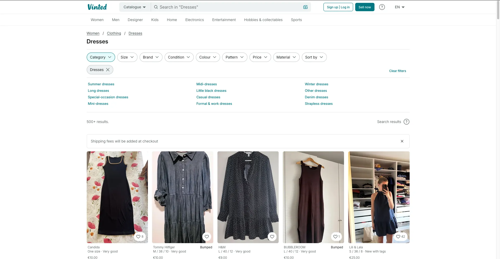Open Midi-dresses subcategory

pos(207,84)
